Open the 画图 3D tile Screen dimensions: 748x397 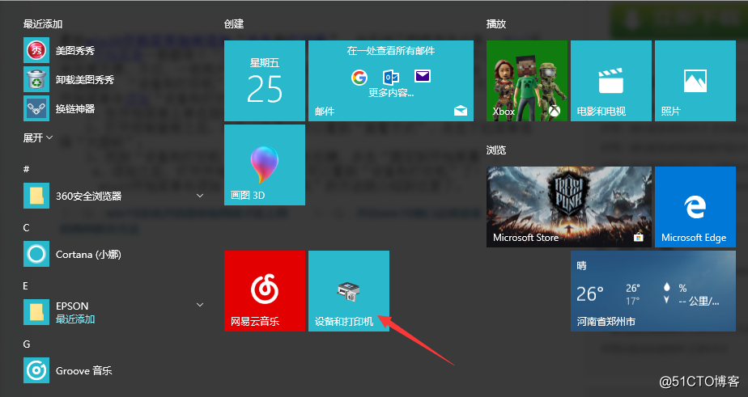[265, 165]
